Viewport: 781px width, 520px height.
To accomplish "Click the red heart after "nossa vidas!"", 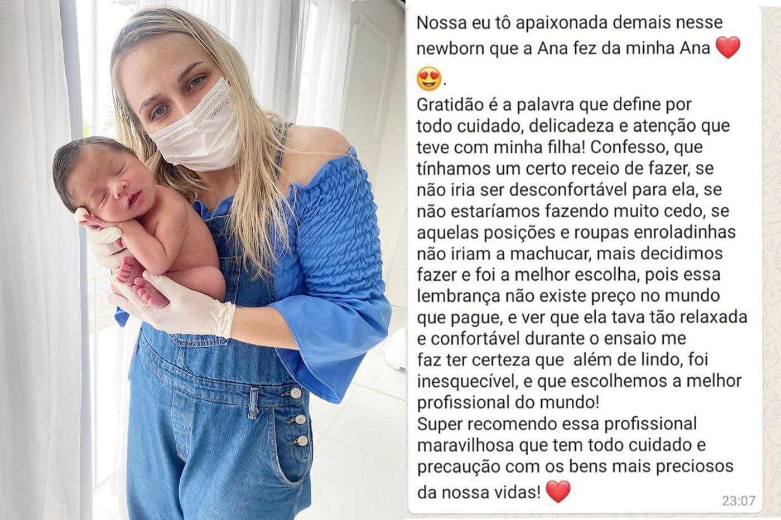I will coord(558,491).
